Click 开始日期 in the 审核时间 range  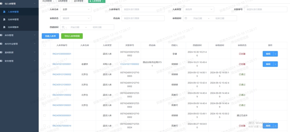pyautogui.click(x=198, y=18)
